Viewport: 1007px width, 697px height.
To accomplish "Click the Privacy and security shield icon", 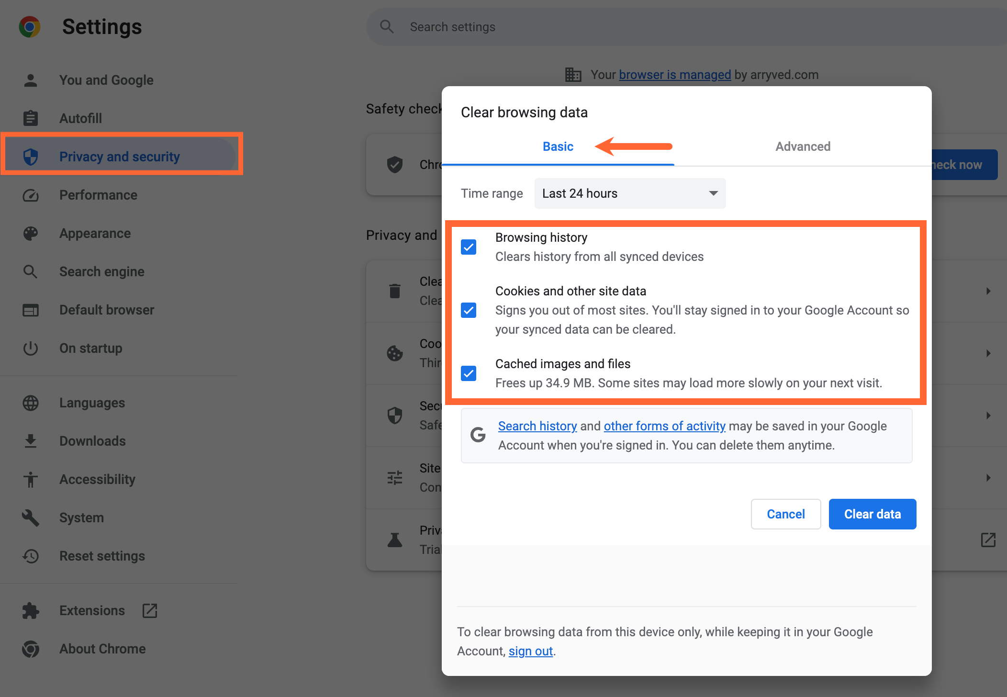I will tap(31, 157).
